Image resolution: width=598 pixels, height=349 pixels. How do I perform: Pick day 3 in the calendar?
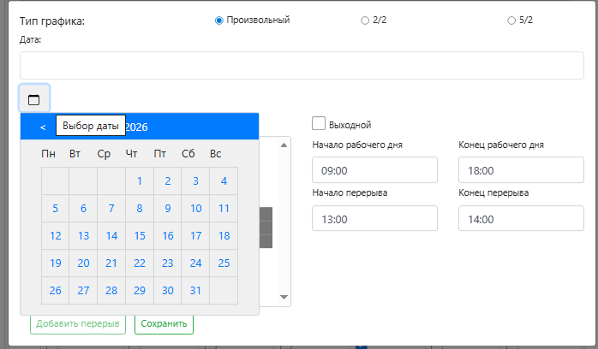pos(195,180)
